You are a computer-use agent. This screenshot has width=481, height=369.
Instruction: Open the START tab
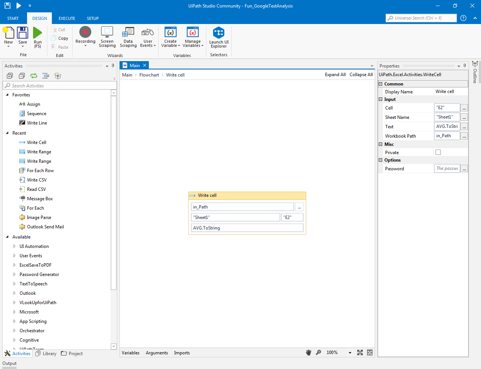pyautogui.click(x=13, y=18)
